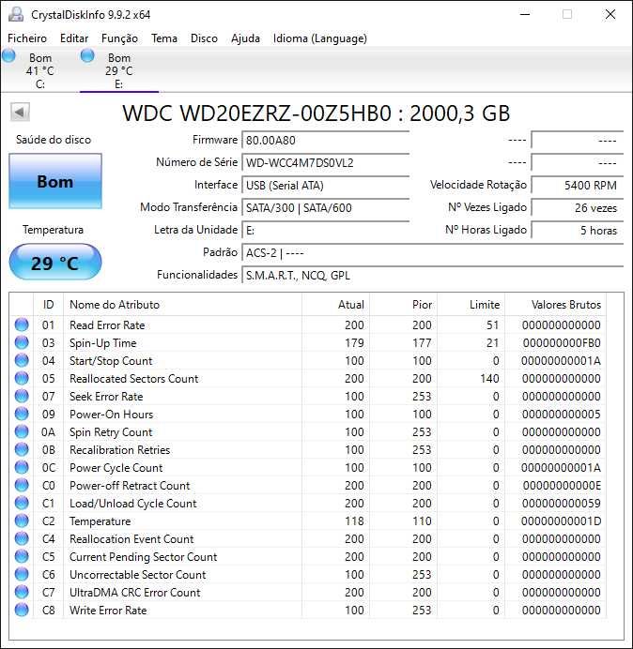Image resolution: width=633 pixels, height=649 pixels.
Task: Click the Funcionalidades field S.M.A.R.T., NCQ, GPL
Action: click(432, 275)
